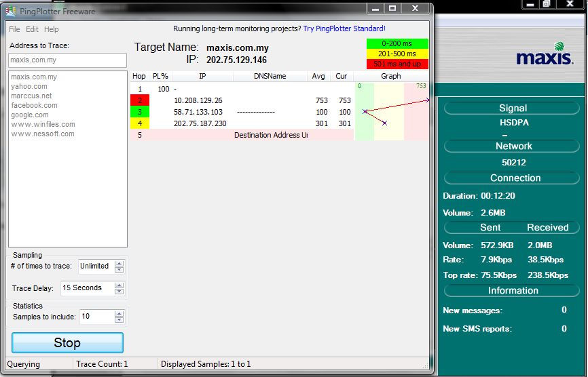This screenshot has width=588, height=377.
Task: Click the IP column header
Action: click(202, 76)
